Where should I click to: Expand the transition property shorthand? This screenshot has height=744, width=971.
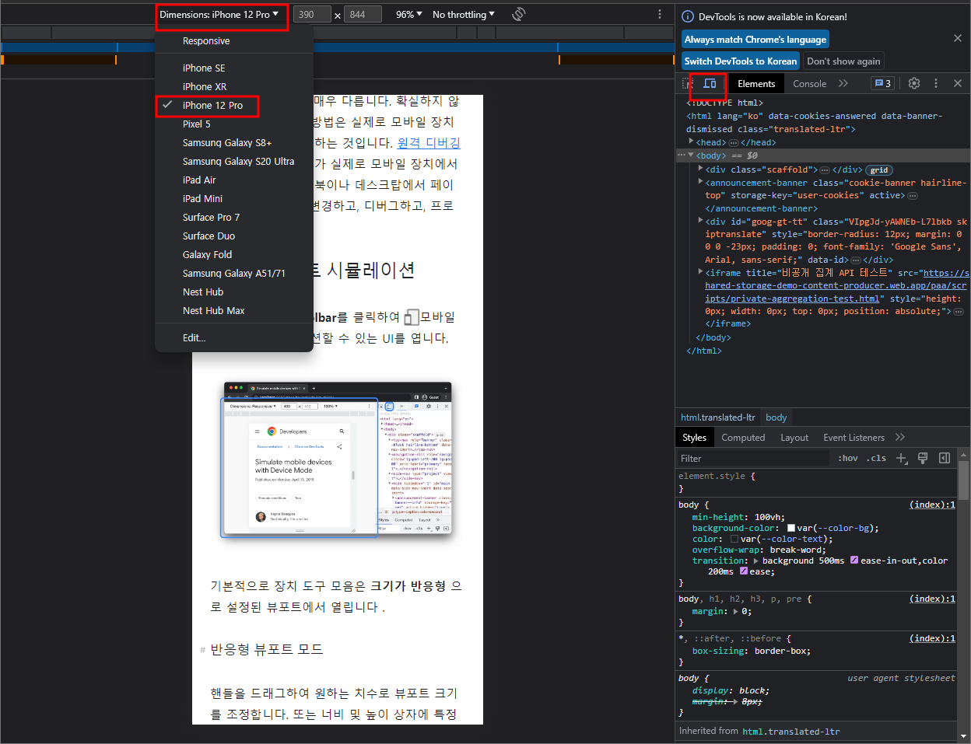click(x=756, y=561)
